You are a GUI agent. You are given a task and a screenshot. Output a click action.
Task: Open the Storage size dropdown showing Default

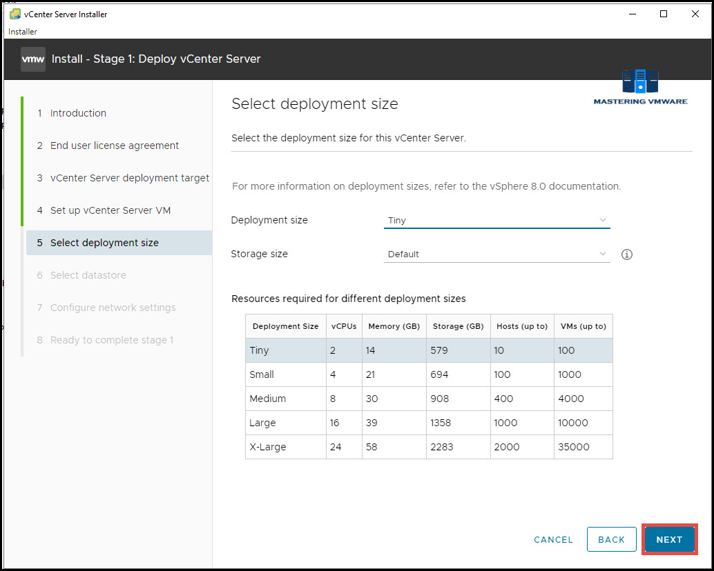[496, 254]
